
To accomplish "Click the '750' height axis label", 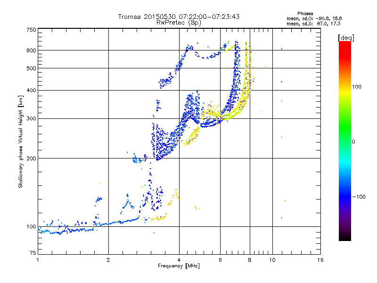I will point(31,30).
